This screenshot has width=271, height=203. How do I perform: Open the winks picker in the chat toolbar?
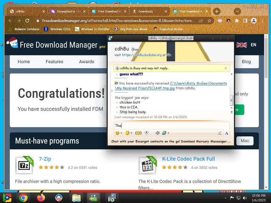click(x=127, y=133)
